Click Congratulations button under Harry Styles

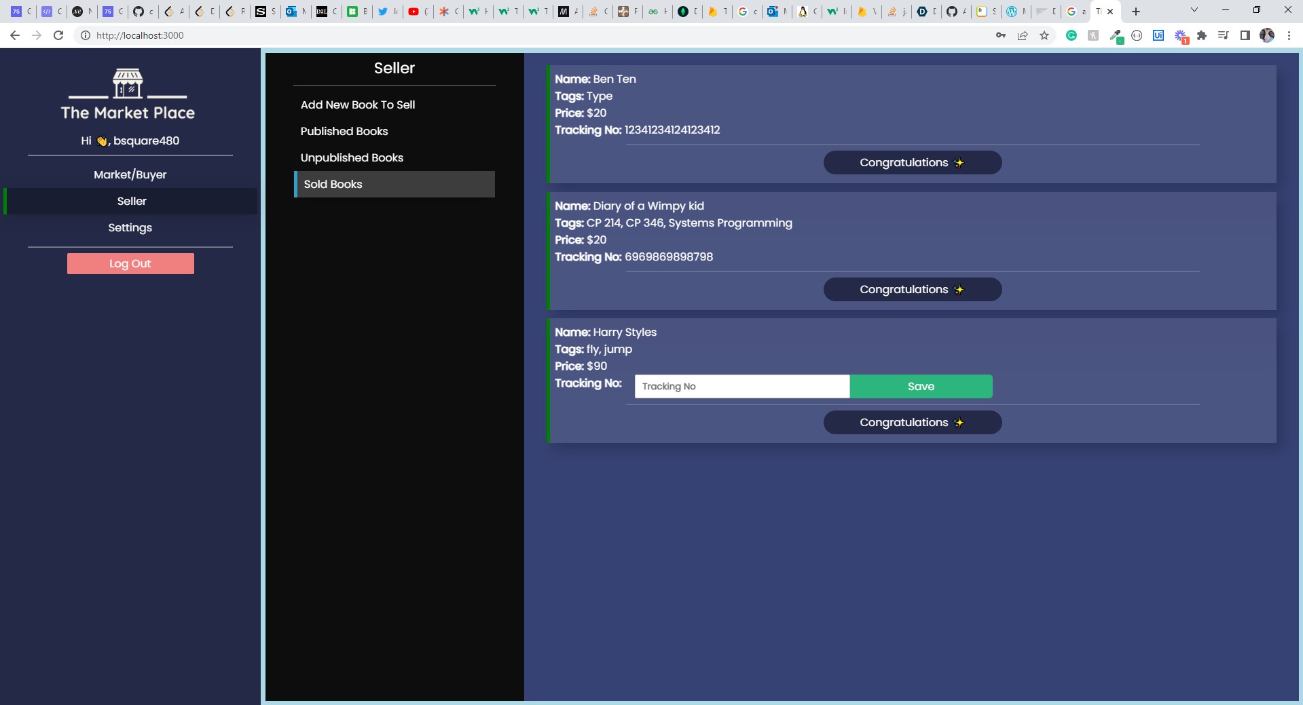point(913,423)
